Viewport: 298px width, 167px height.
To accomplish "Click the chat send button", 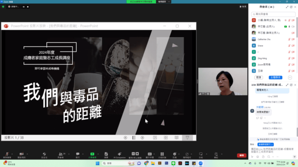I will [294, 157].
